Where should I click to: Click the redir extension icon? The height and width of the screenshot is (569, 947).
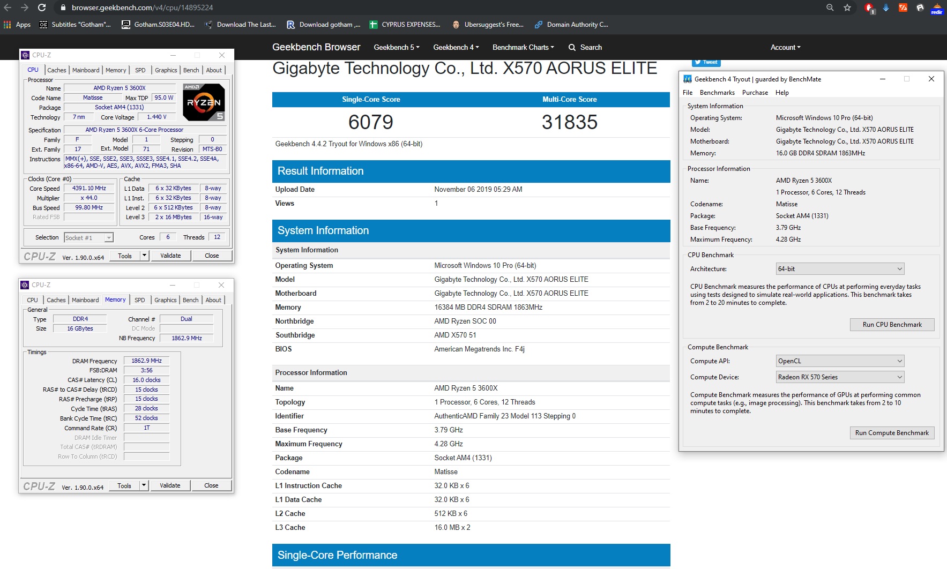937,9
